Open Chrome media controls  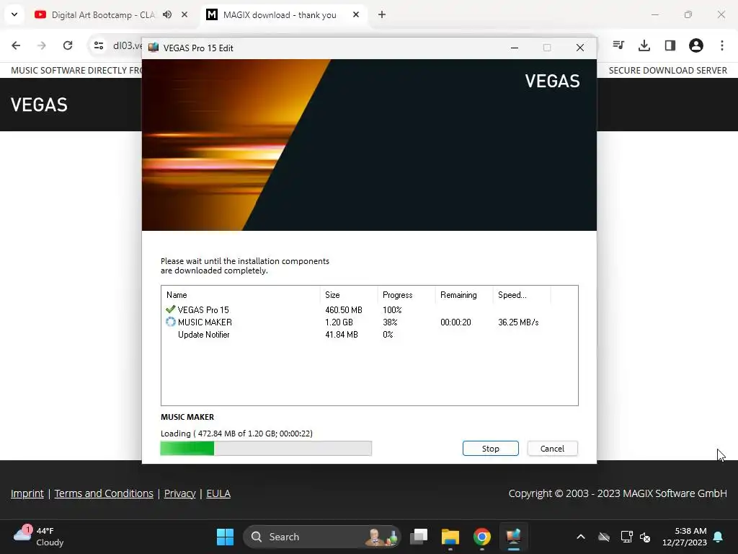[x=618, y=45]
